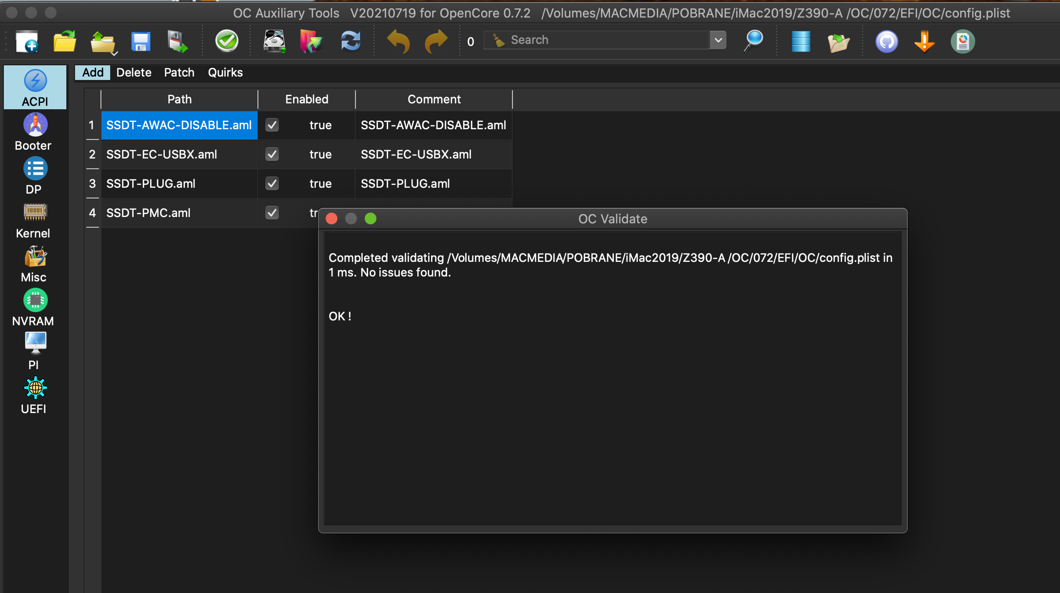This screenshot has width=1060, height=593.
Task: Click the OC Validate results text area
Action: point(612,378)
